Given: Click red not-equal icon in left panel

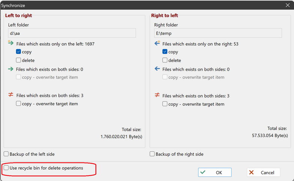Looking at the screenshot, I should tap(11, 95).
